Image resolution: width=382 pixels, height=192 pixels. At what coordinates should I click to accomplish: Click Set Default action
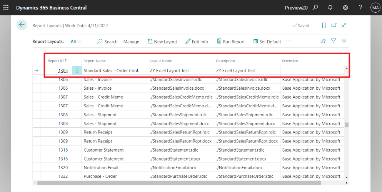[x=267, y=42]
